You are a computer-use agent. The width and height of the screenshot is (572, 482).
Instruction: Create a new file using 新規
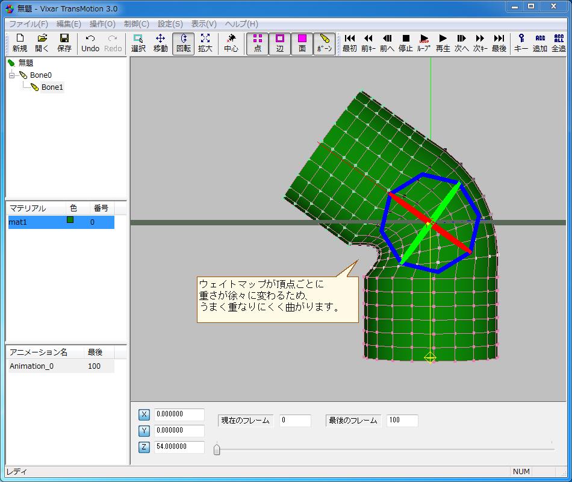click(19, 43)
